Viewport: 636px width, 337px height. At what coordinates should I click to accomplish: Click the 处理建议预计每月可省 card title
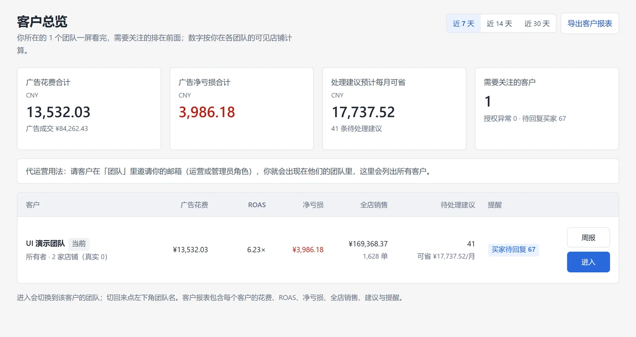368,82
